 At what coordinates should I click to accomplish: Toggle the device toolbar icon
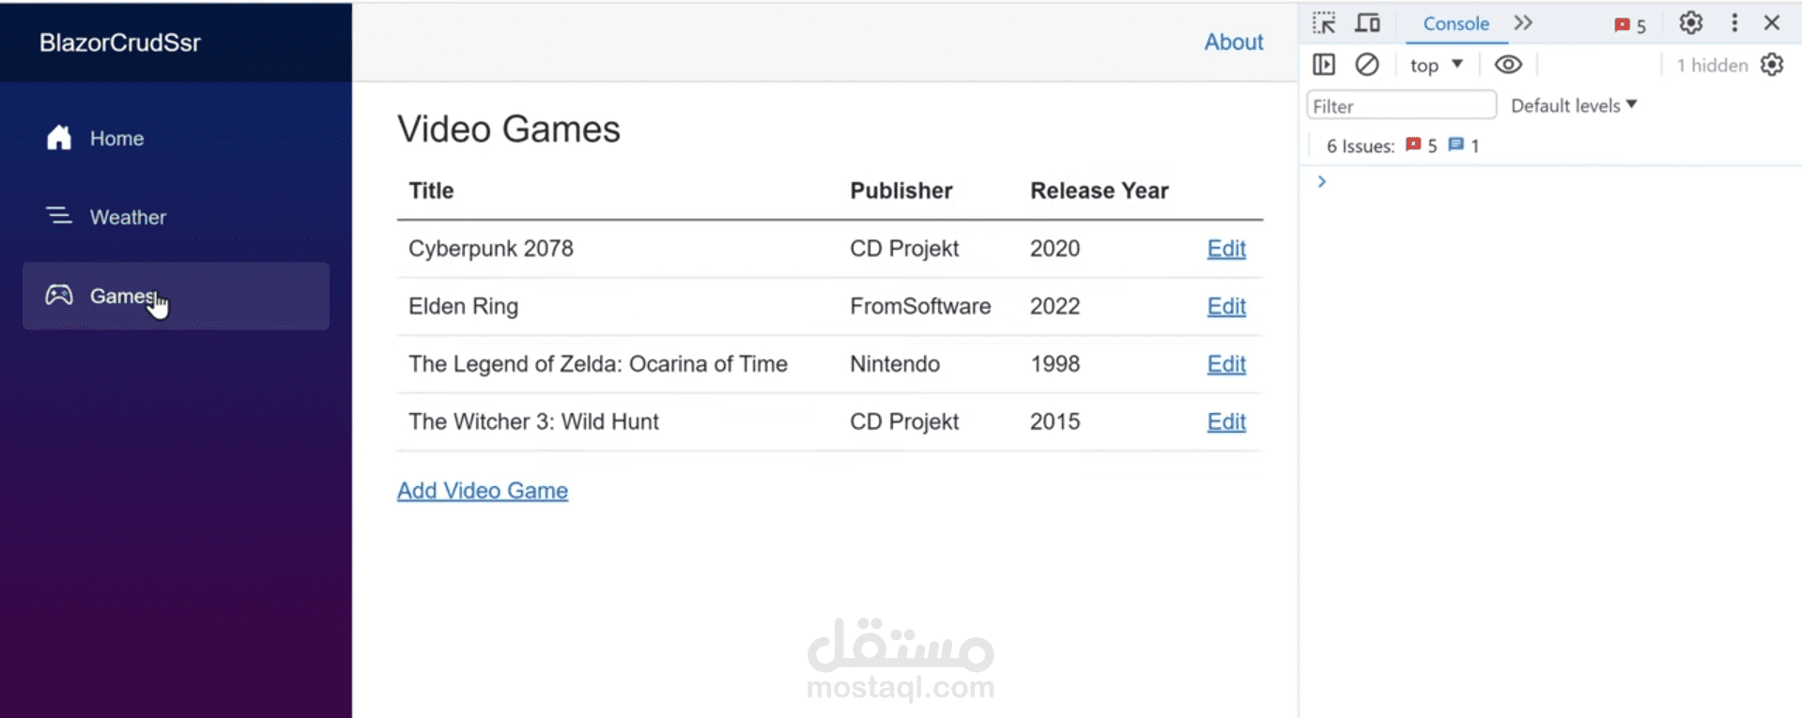(x=1367, y=23)
